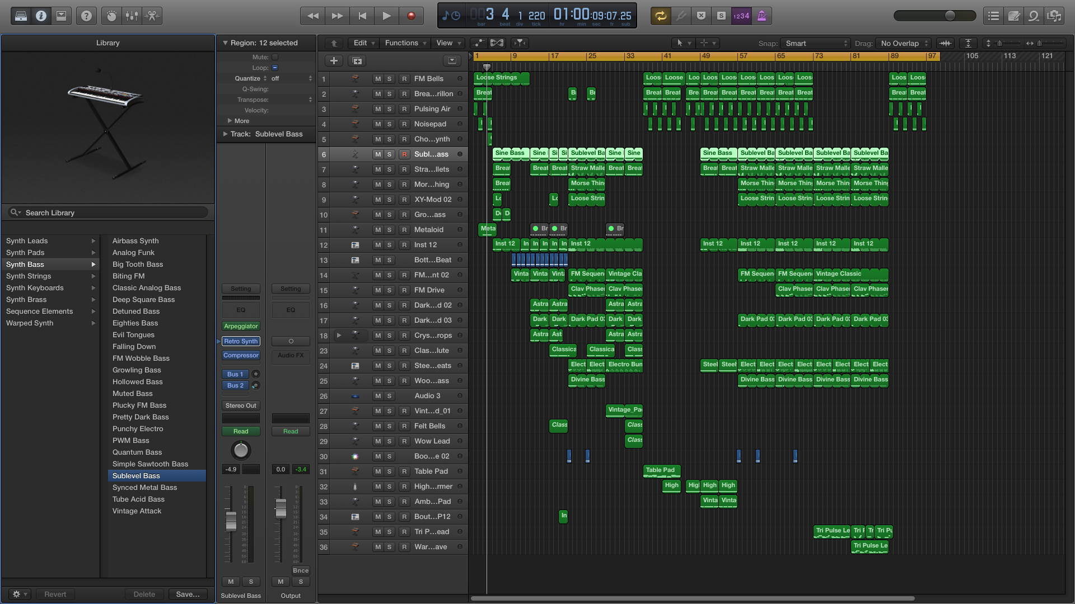This screenshot has height=604, width=1075.
Task: Click the Save... button in Library
Action: point(187,594)
